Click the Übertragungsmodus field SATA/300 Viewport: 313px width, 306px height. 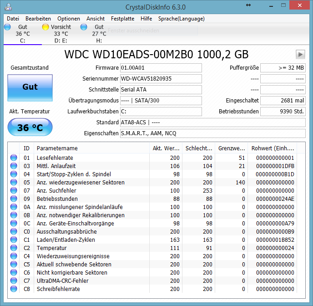point(161,101)
